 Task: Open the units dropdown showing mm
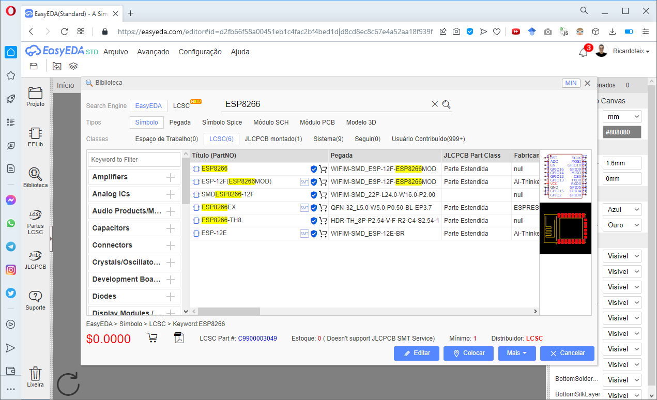click(622, 116)
